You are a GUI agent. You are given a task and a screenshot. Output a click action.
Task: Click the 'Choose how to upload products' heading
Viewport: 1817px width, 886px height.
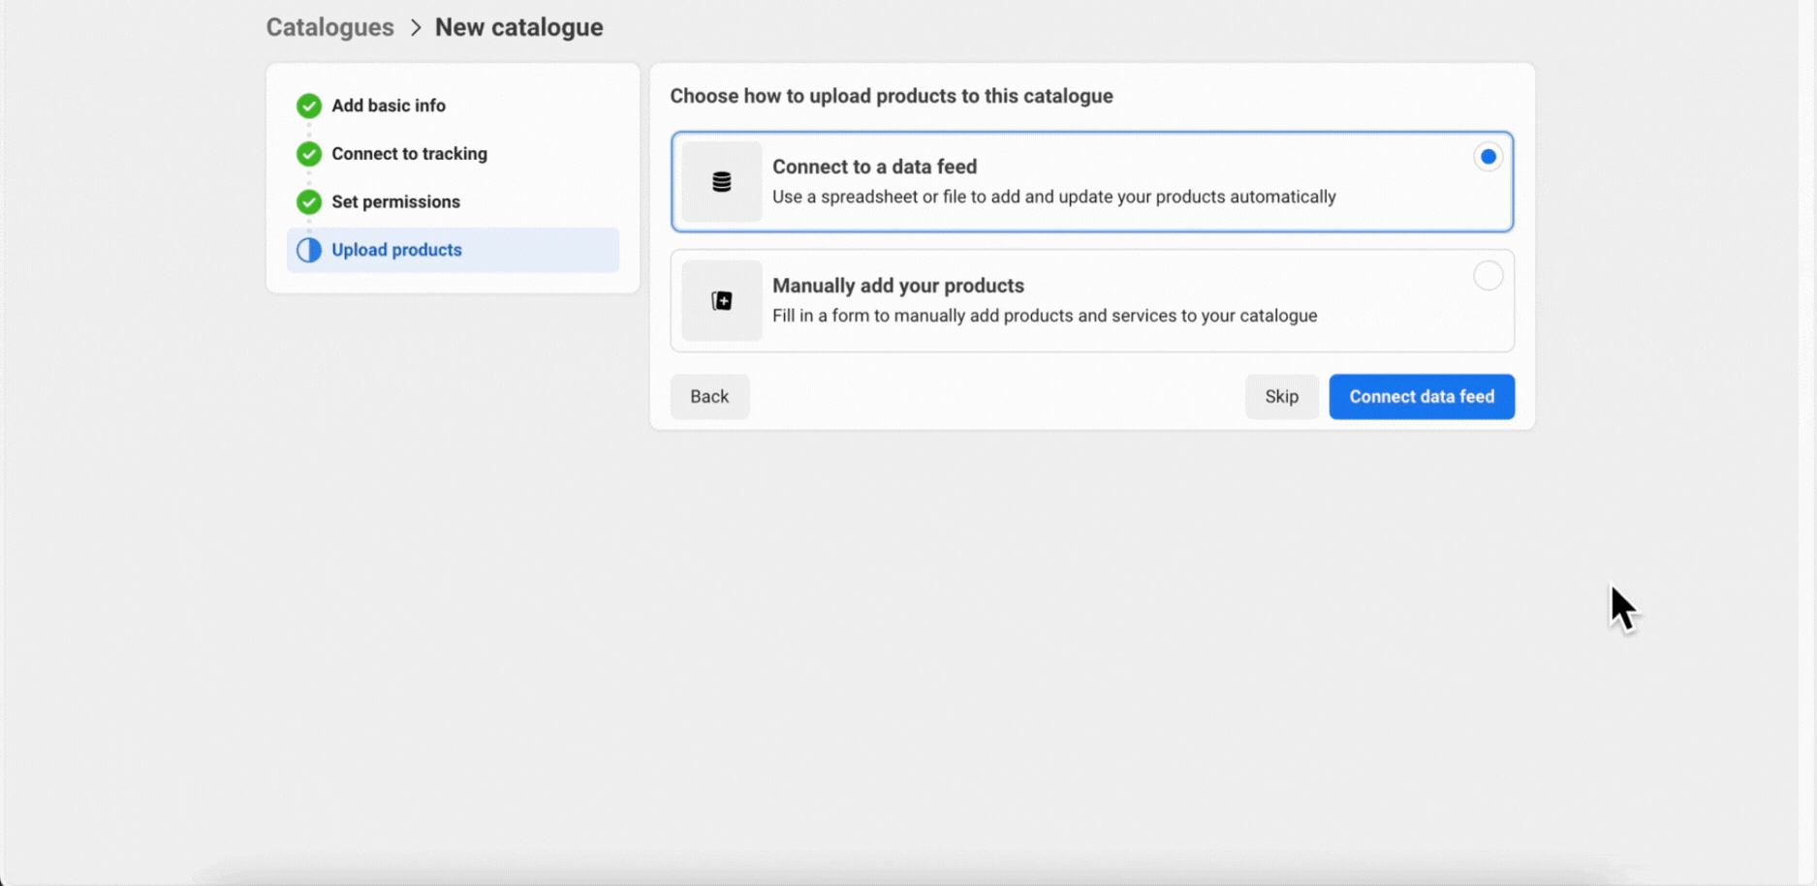point(892,96)
